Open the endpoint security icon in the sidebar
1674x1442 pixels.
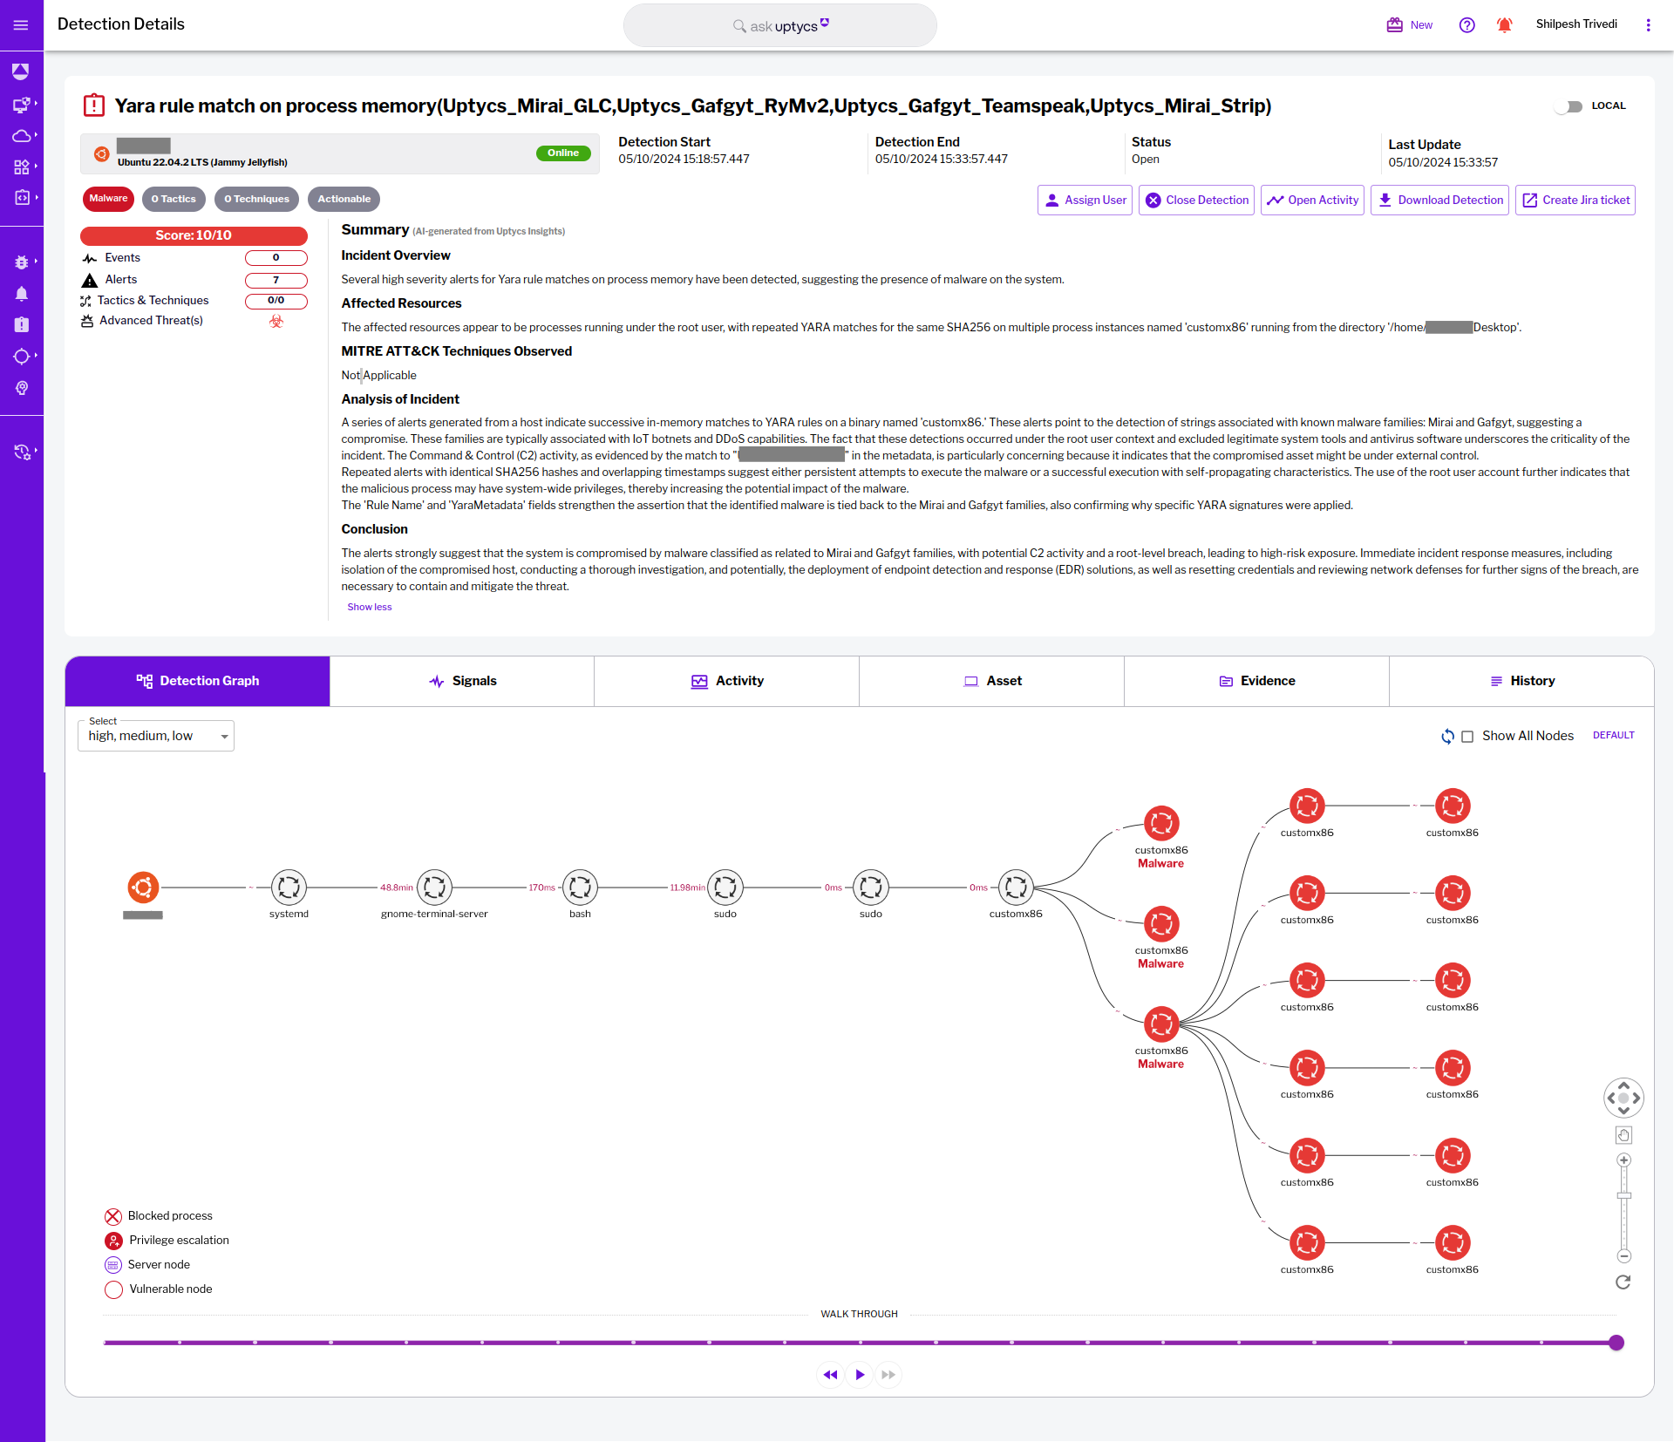(22, 105)
